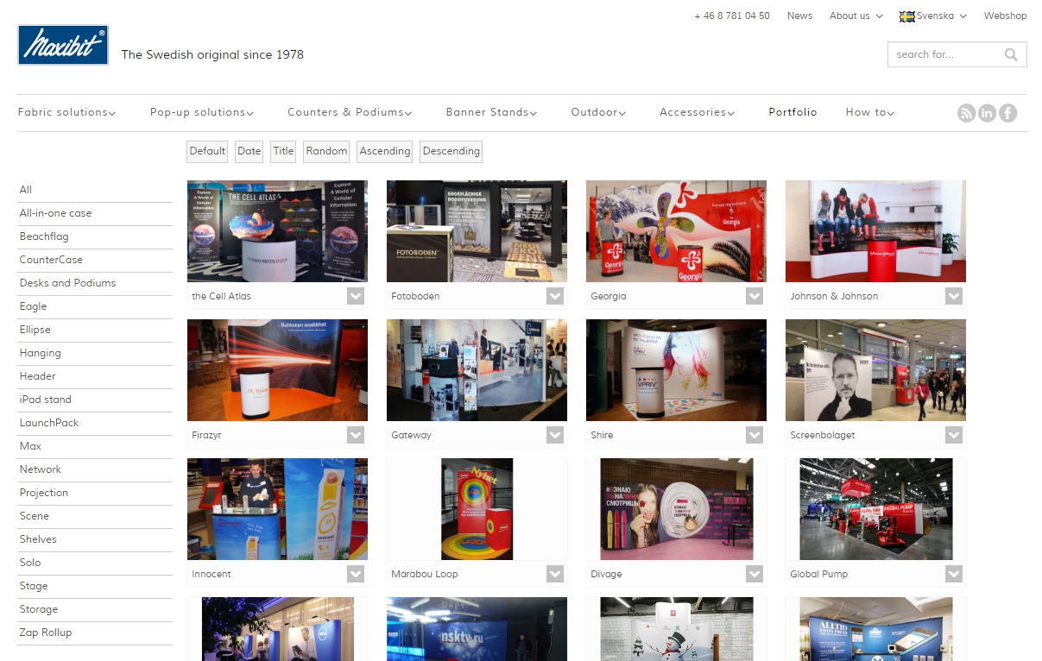The height and width of the screenshot is (661, 1042).
Task: Filter by Storage category
Action: coord(95,609)
